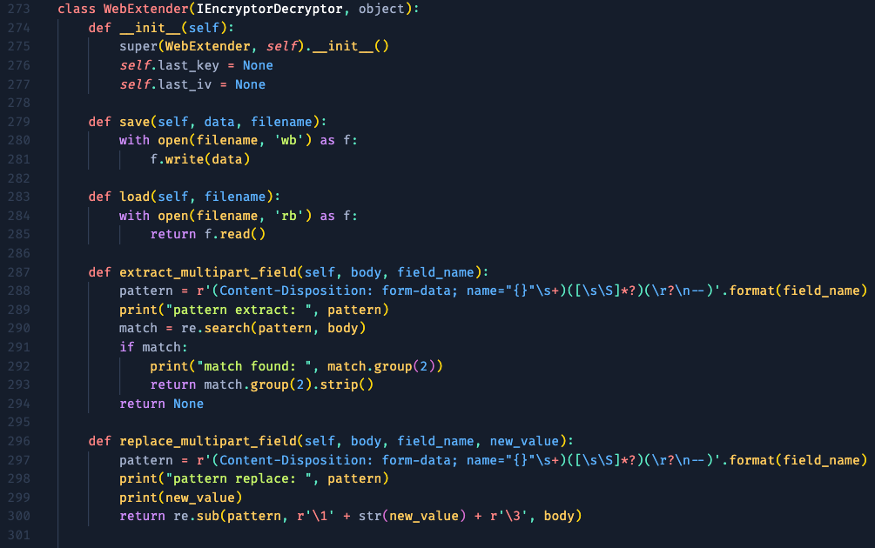Click IEncryptorDecryptor base class name

[x=270, y=9]
